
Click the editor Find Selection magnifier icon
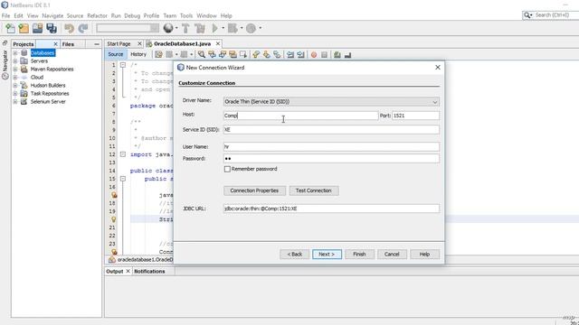(x=201, y=54)
